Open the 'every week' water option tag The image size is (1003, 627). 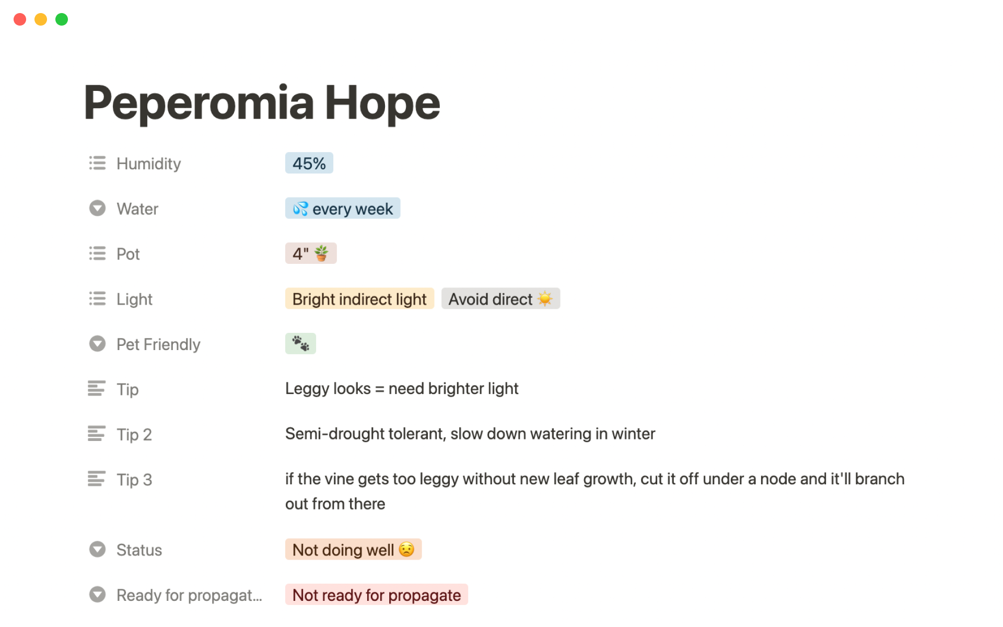343,208
